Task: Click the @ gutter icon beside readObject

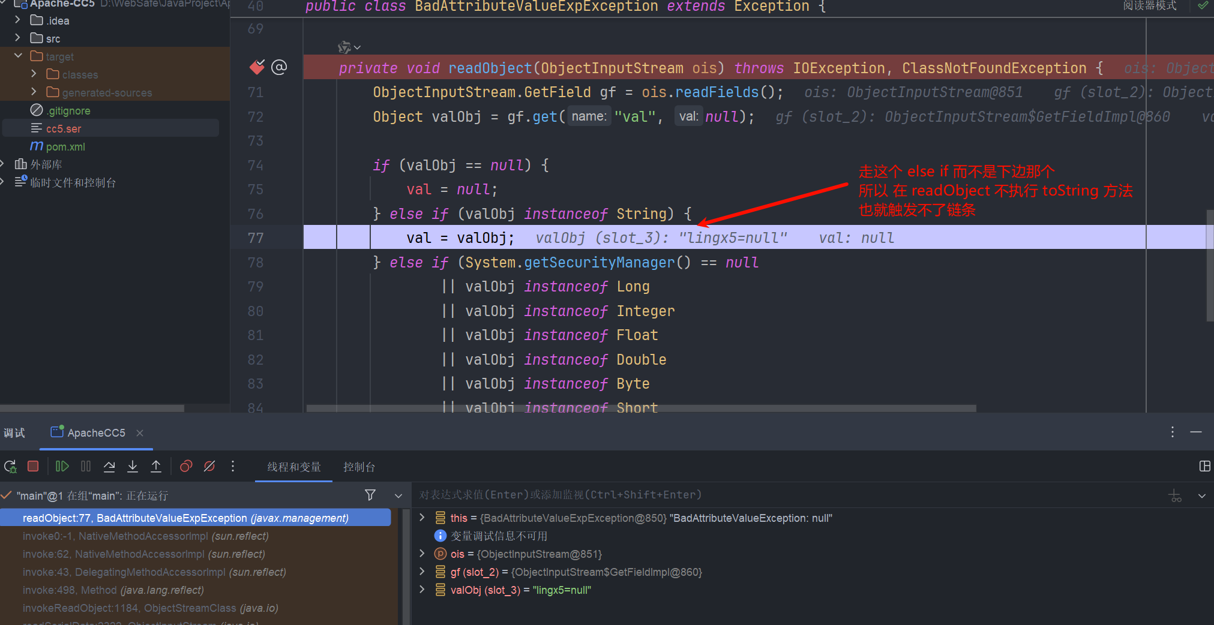Action: tap(279, 67)
